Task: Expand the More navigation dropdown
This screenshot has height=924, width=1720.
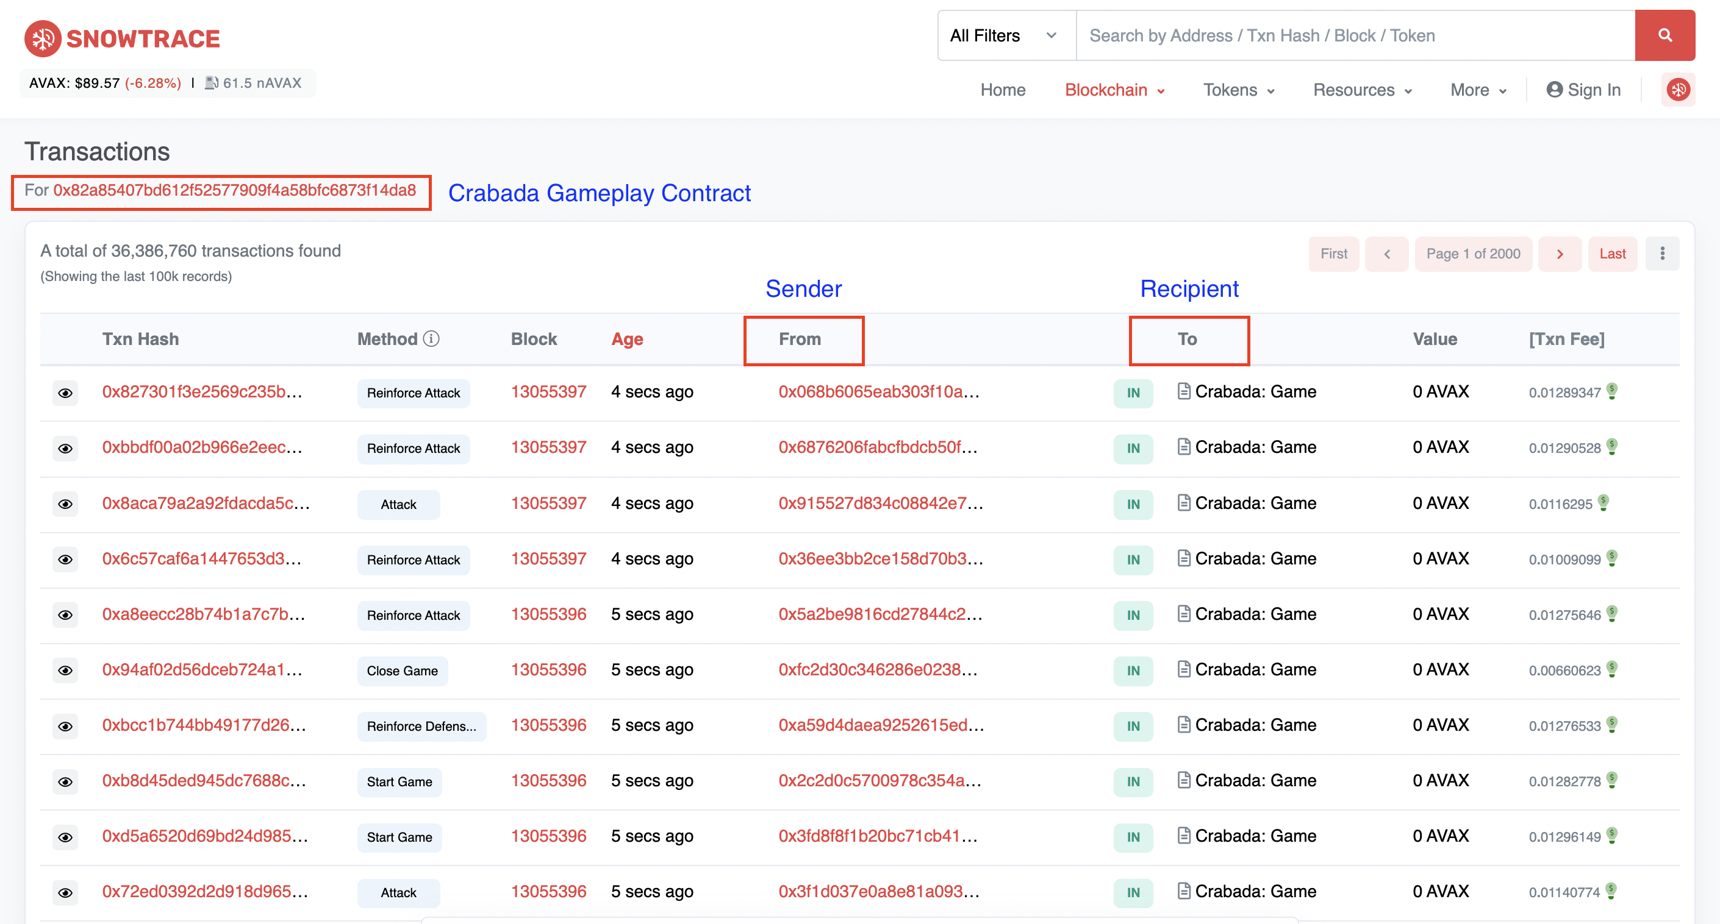Action: [1478, 90]
